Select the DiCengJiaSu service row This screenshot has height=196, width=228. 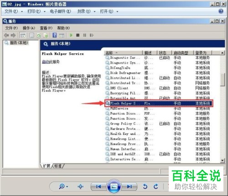point(158,68)
